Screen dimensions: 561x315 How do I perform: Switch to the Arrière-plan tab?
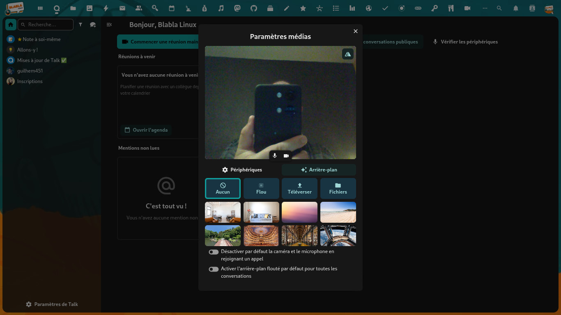point(319,170)
